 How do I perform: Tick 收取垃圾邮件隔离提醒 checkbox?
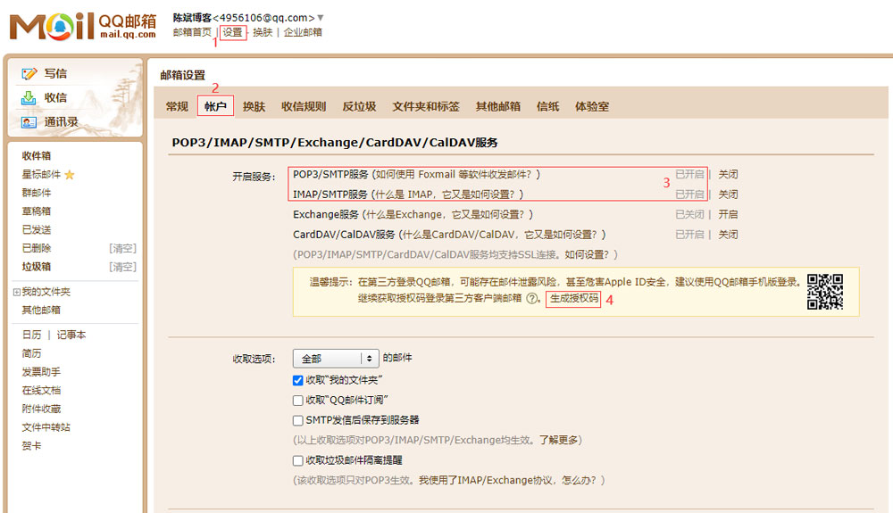coord(298,460)
